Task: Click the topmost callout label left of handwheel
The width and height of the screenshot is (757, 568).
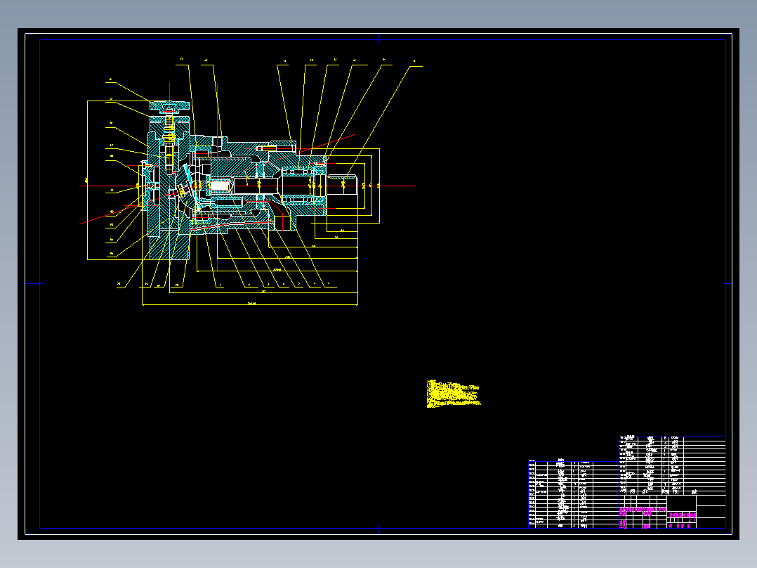Action: click(110, 79)
